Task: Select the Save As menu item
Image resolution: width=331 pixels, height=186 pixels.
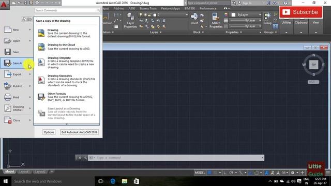Action: [x=15, y=63]
